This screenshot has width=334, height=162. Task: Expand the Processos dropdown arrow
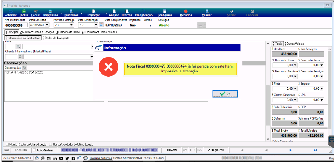(x=81, y=13)
